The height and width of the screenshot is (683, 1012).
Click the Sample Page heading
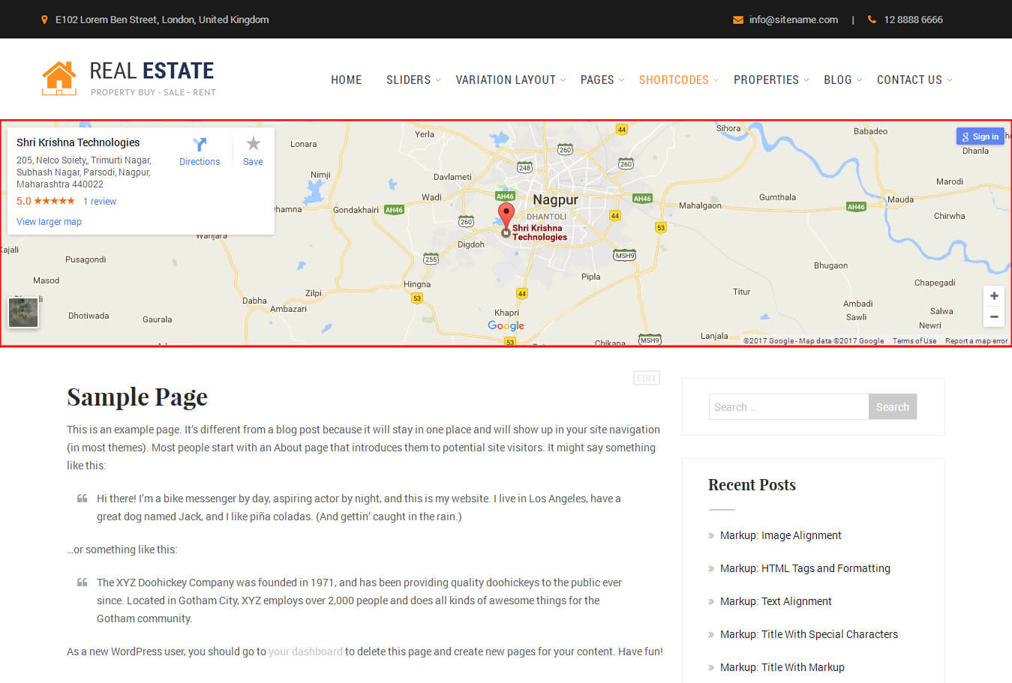click(x=137, y=397)
